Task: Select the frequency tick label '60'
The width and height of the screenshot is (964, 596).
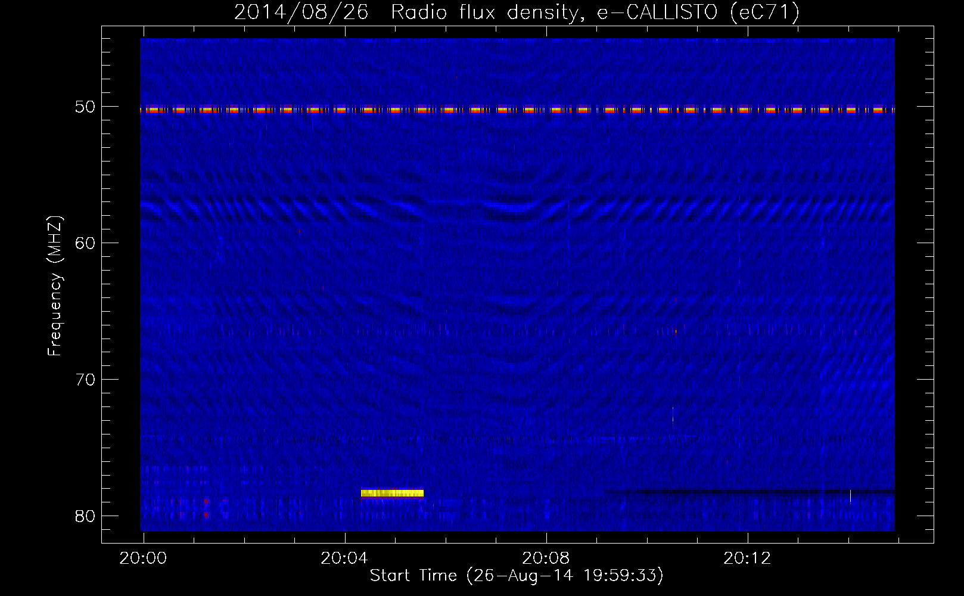Action: [x=85, y=243]
